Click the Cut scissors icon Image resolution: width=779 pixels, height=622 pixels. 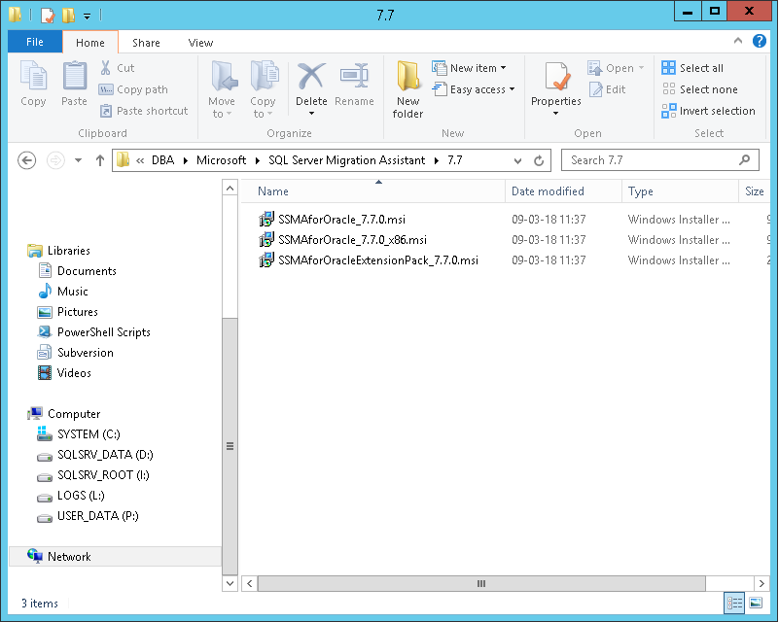click(105, 68)
